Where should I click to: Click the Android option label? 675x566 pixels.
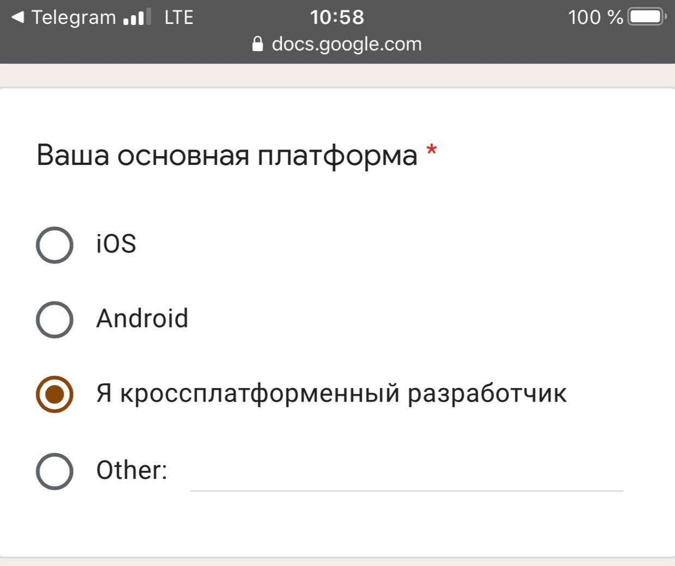pos(142,318)
